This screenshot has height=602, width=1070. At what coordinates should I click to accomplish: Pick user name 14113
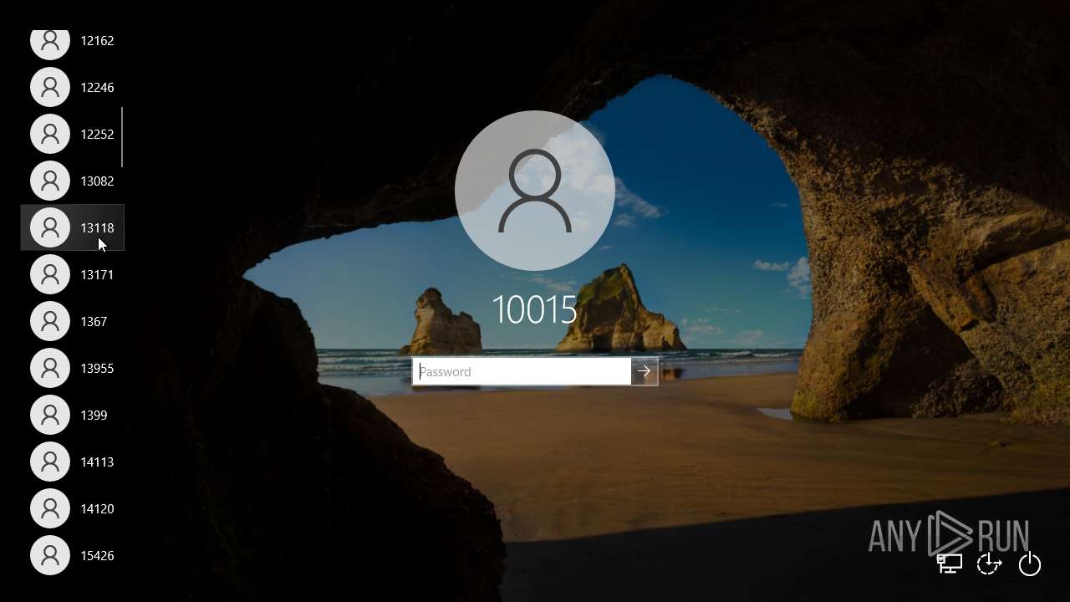tap(97, 462)
